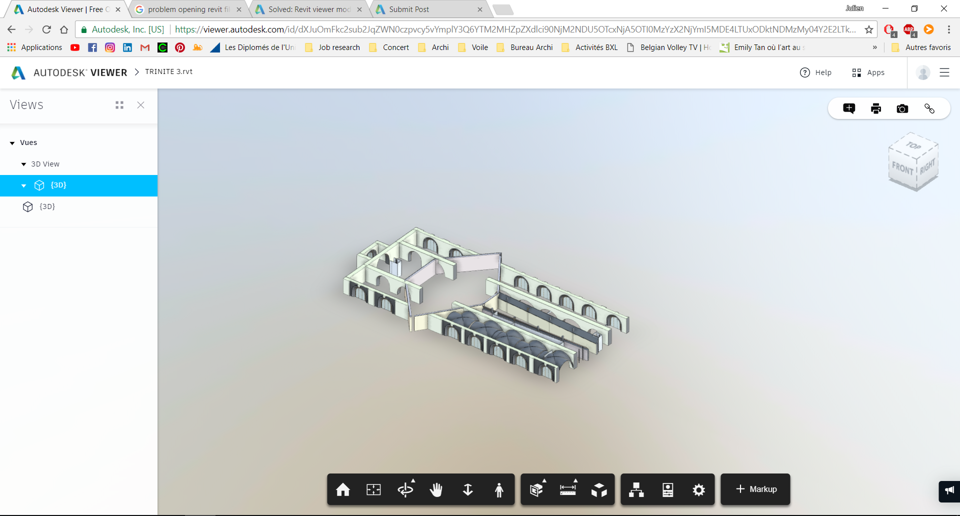
Task: Click the Home view tool in viewer toolbar
Action: [343, 489]
